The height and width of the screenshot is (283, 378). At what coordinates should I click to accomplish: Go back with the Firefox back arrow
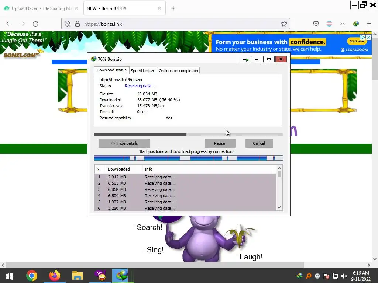(9, 24)
